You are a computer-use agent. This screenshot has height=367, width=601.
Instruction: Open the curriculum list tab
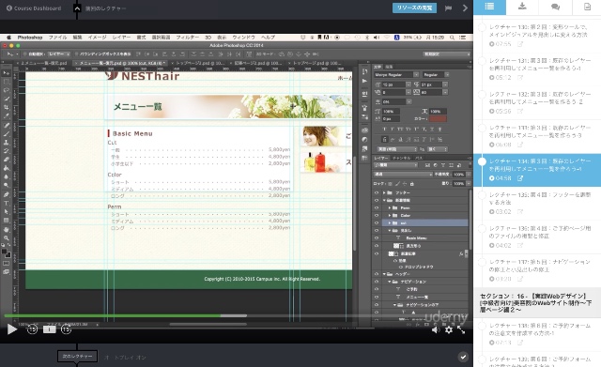pyautogui.click(x=489, y=7)
